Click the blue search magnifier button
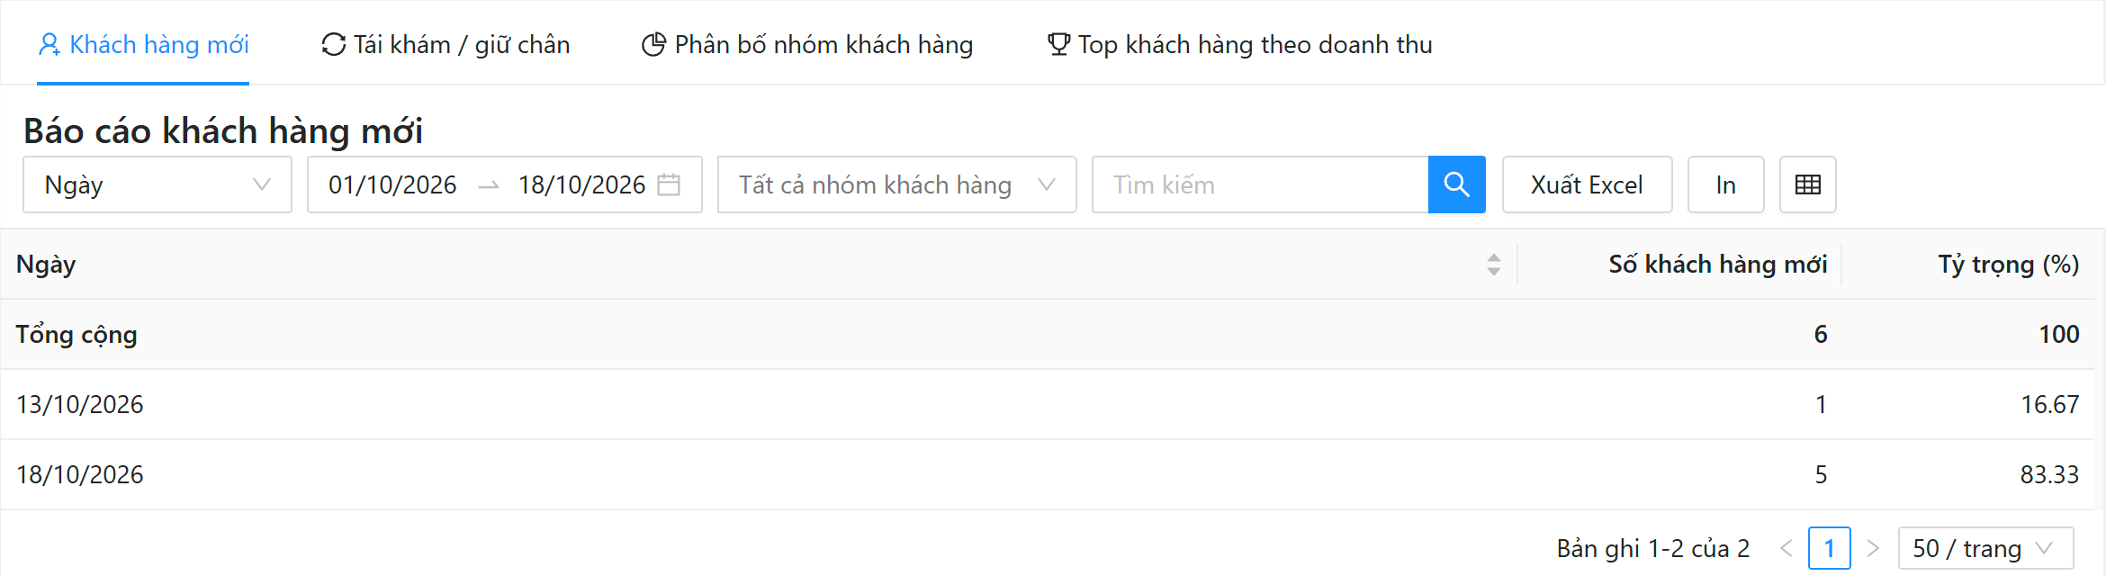The width and height of the screenshot is (2106, 576). (1456, 184)
